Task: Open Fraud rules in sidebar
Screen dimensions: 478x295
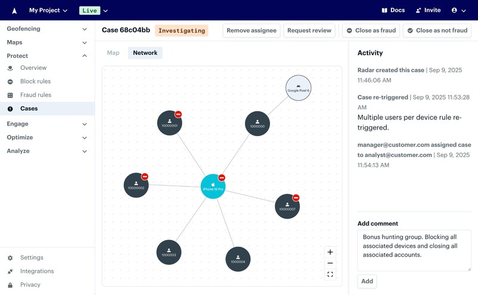Action: click(x=35, y=95)
